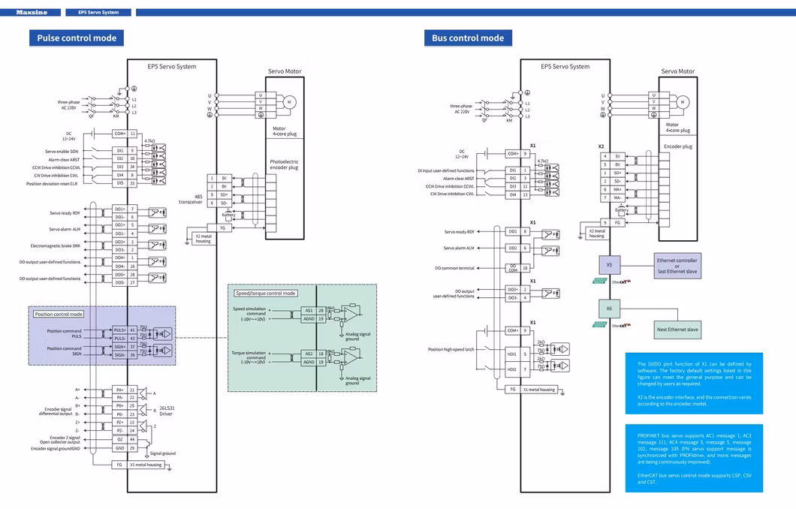Click the motor M symbol in pulse diagram
This screenshot has width=796, height=509.
coord(289,101)
